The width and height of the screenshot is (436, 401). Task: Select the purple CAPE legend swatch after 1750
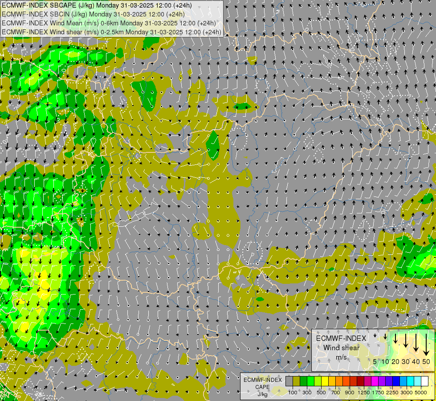coord(382,381)
